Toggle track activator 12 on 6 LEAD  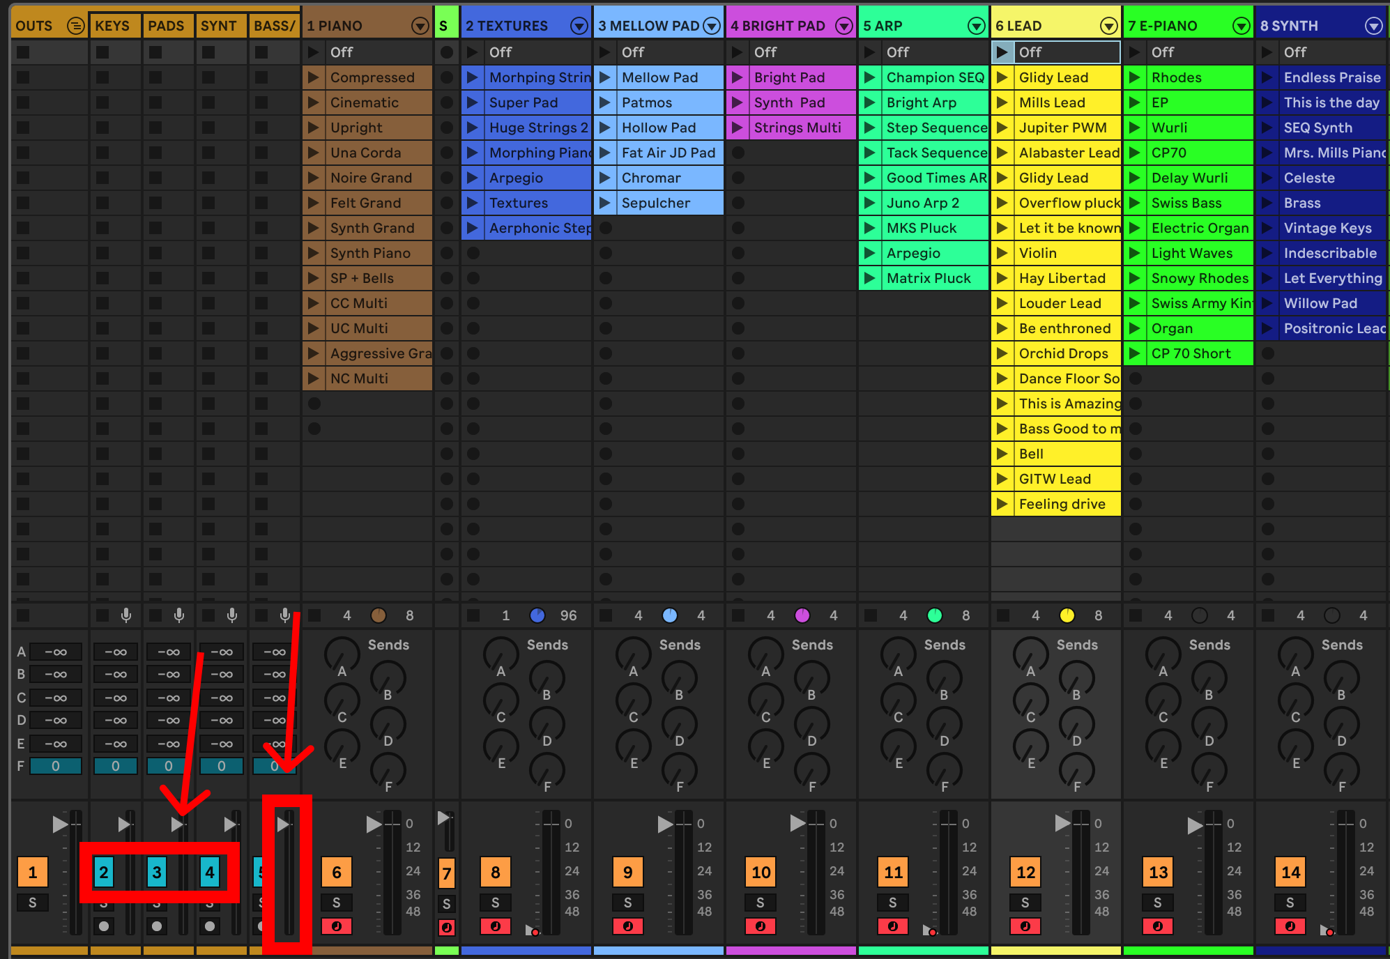[1025, 872]
